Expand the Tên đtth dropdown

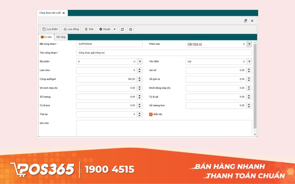[x=249, y=61]
